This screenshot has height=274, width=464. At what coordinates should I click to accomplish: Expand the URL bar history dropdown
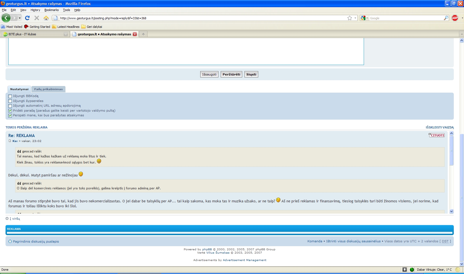(355, 18)
